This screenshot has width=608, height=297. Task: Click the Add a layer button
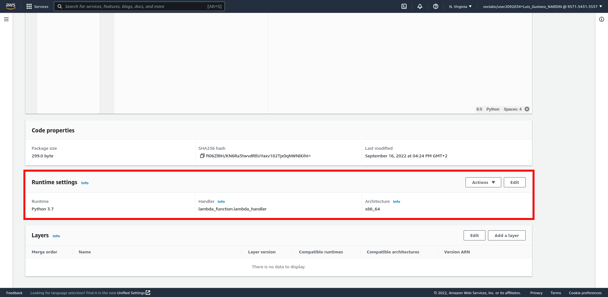[x=506, y=235]
